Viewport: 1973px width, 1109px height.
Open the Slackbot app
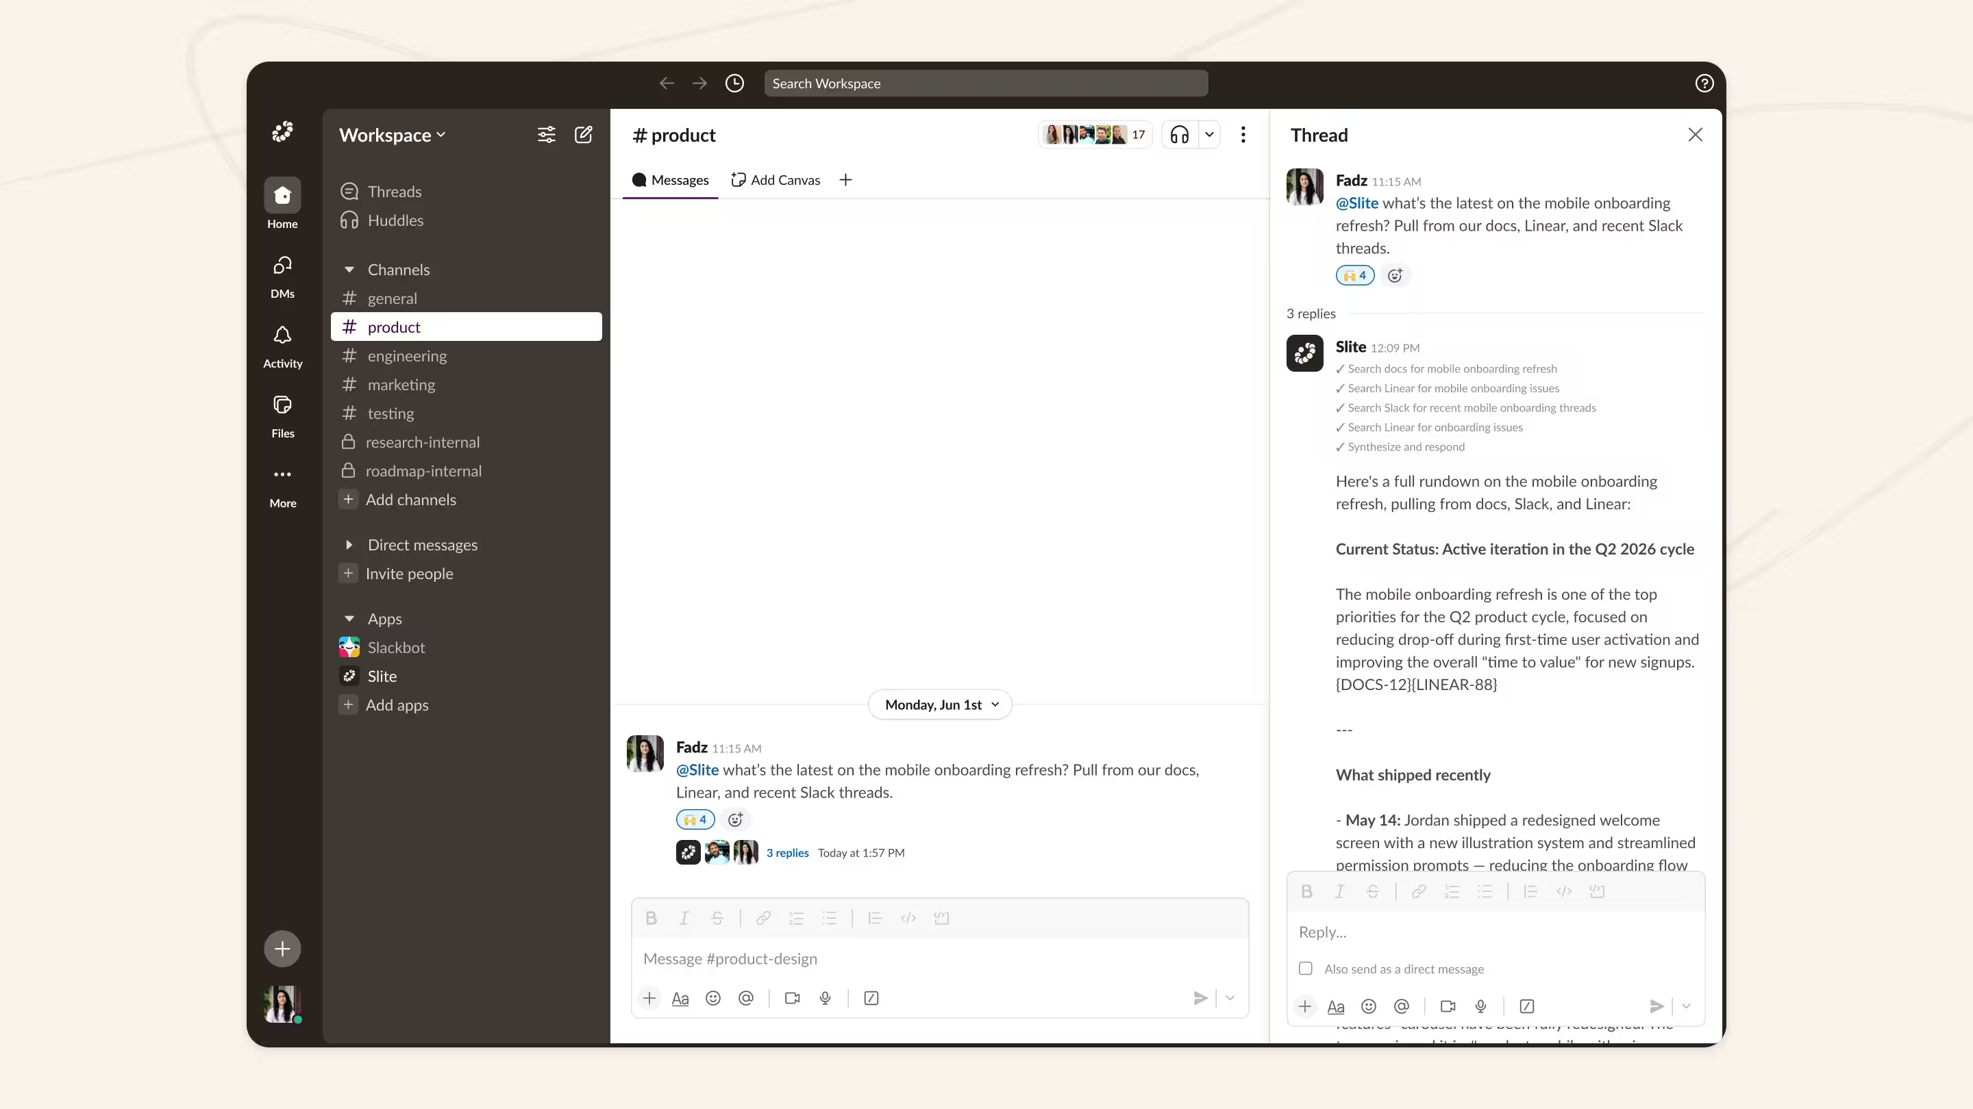coord(466,648)
